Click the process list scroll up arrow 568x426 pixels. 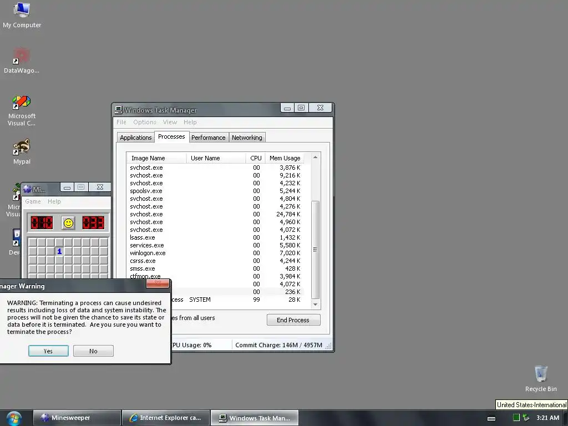coord(315,157)
